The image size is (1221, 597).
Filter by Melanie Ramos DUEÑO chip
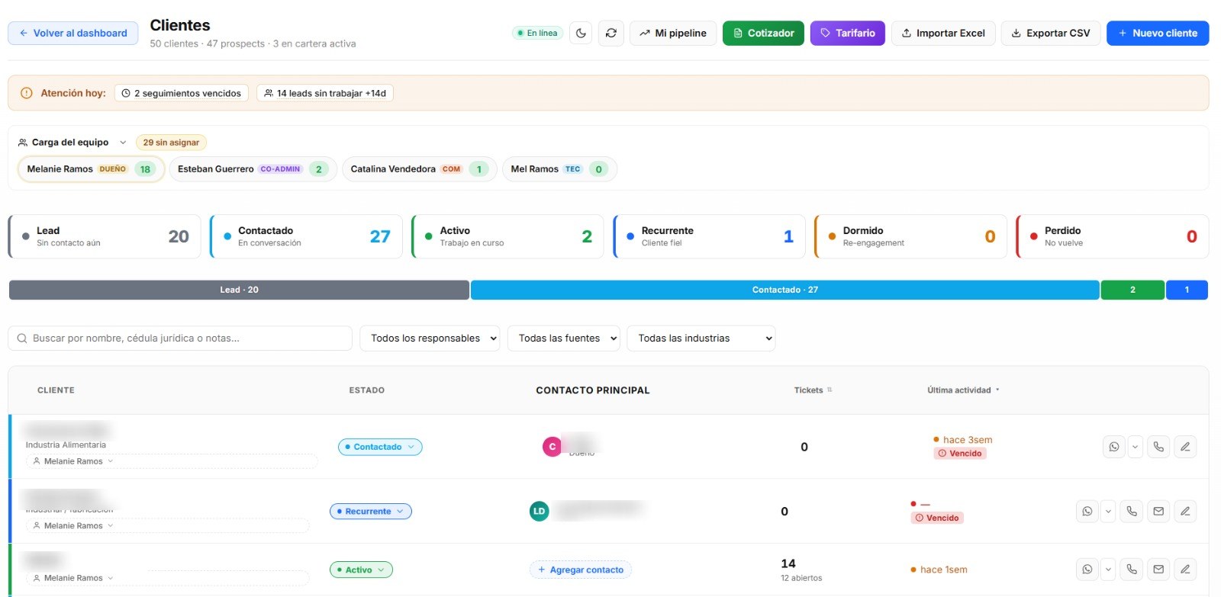coord(91,169)
